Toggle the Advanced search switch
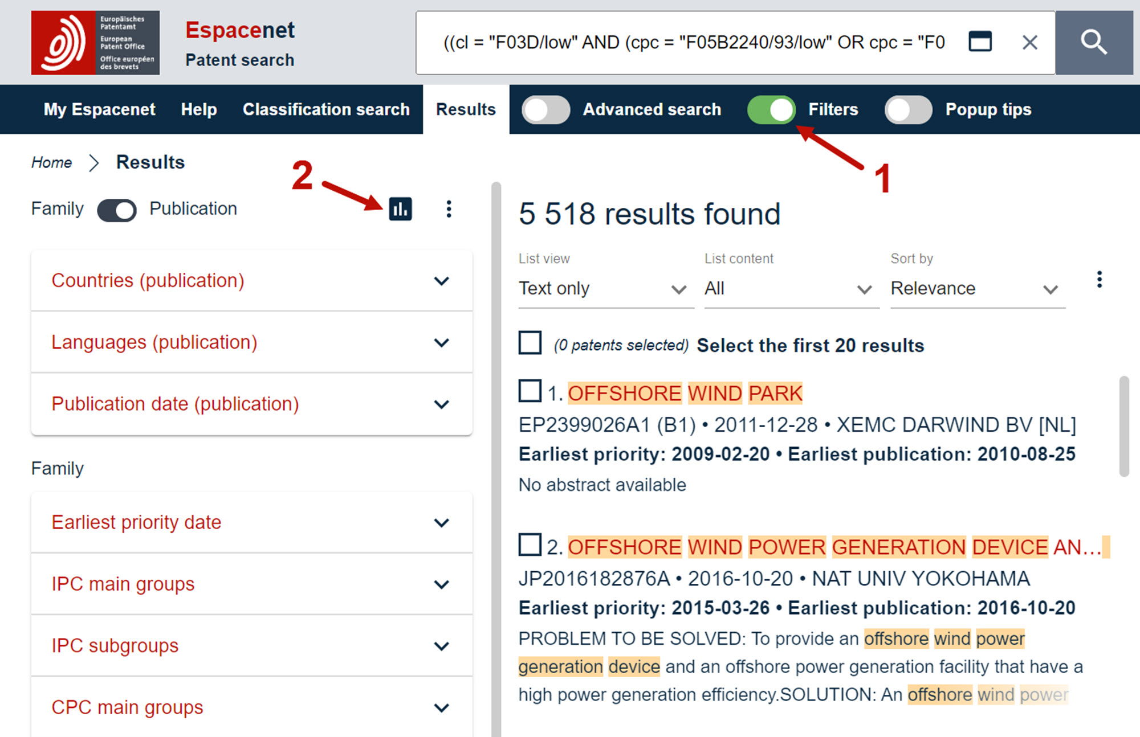This screenshot has width=1140, height=737. [545, 109]
